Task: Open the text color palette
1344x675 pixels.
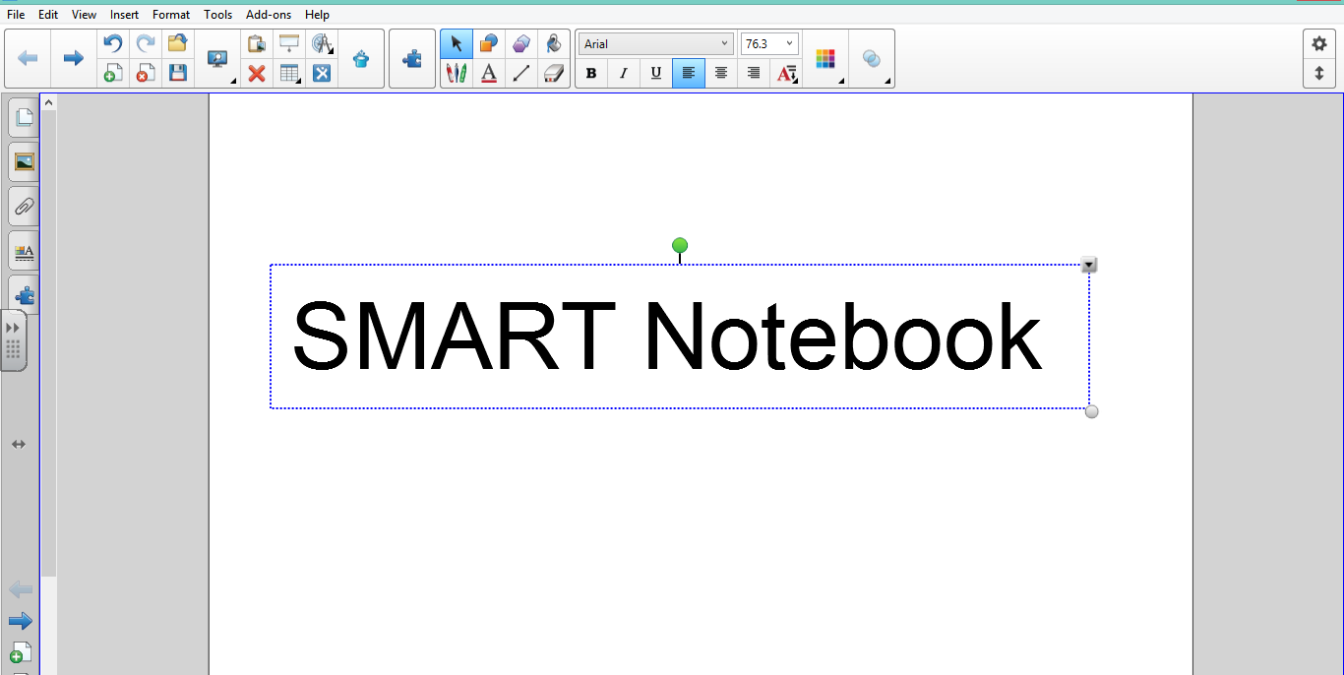Action: (825, 58)
